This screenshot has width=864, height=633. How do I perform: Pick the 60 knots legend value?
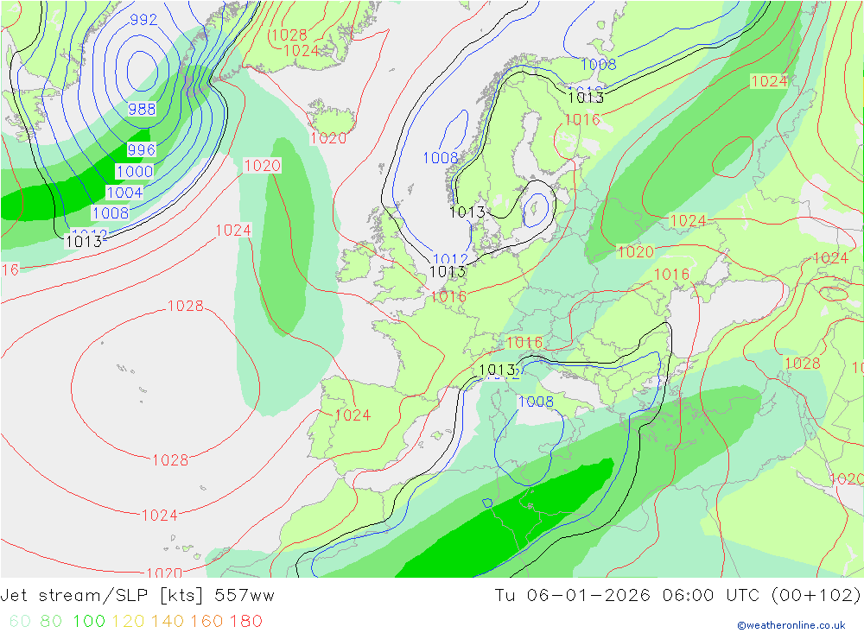coord(20,621)
